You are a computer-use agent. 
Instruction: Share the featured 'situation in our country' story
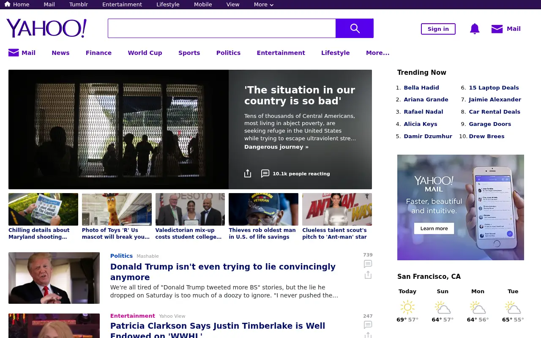(x=248, y=173)
